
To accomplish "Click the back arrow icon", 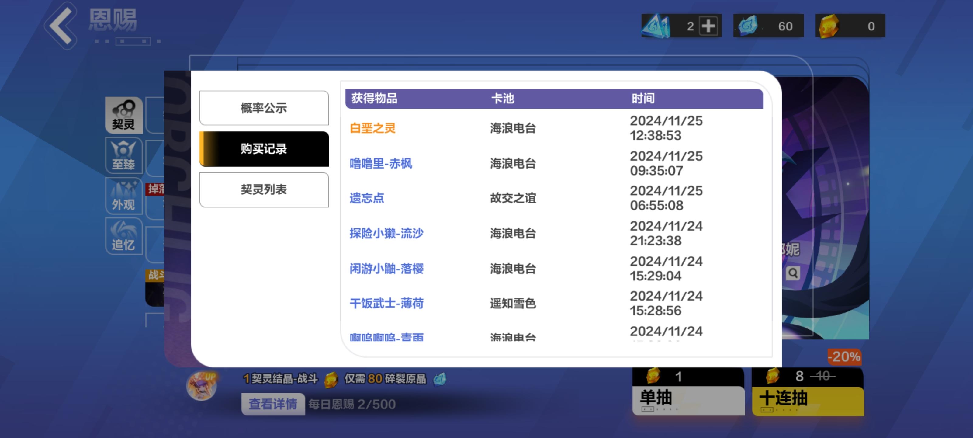I will click(61, 26).
